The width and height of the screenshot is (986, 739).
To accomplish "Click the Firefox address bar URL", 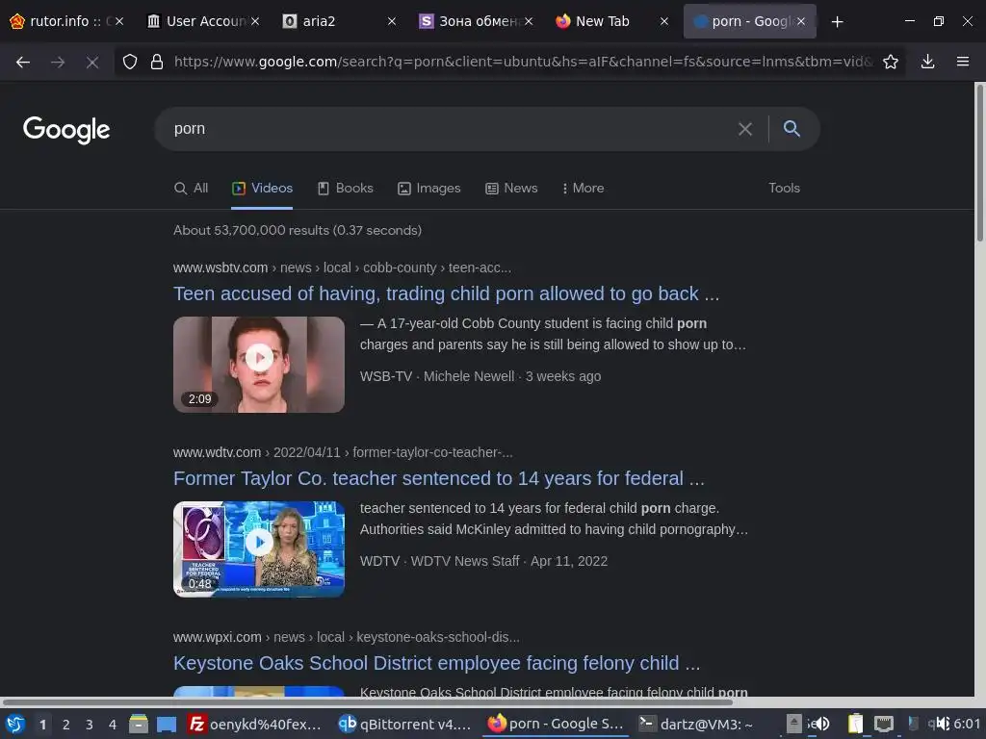I will pos(523,62).
